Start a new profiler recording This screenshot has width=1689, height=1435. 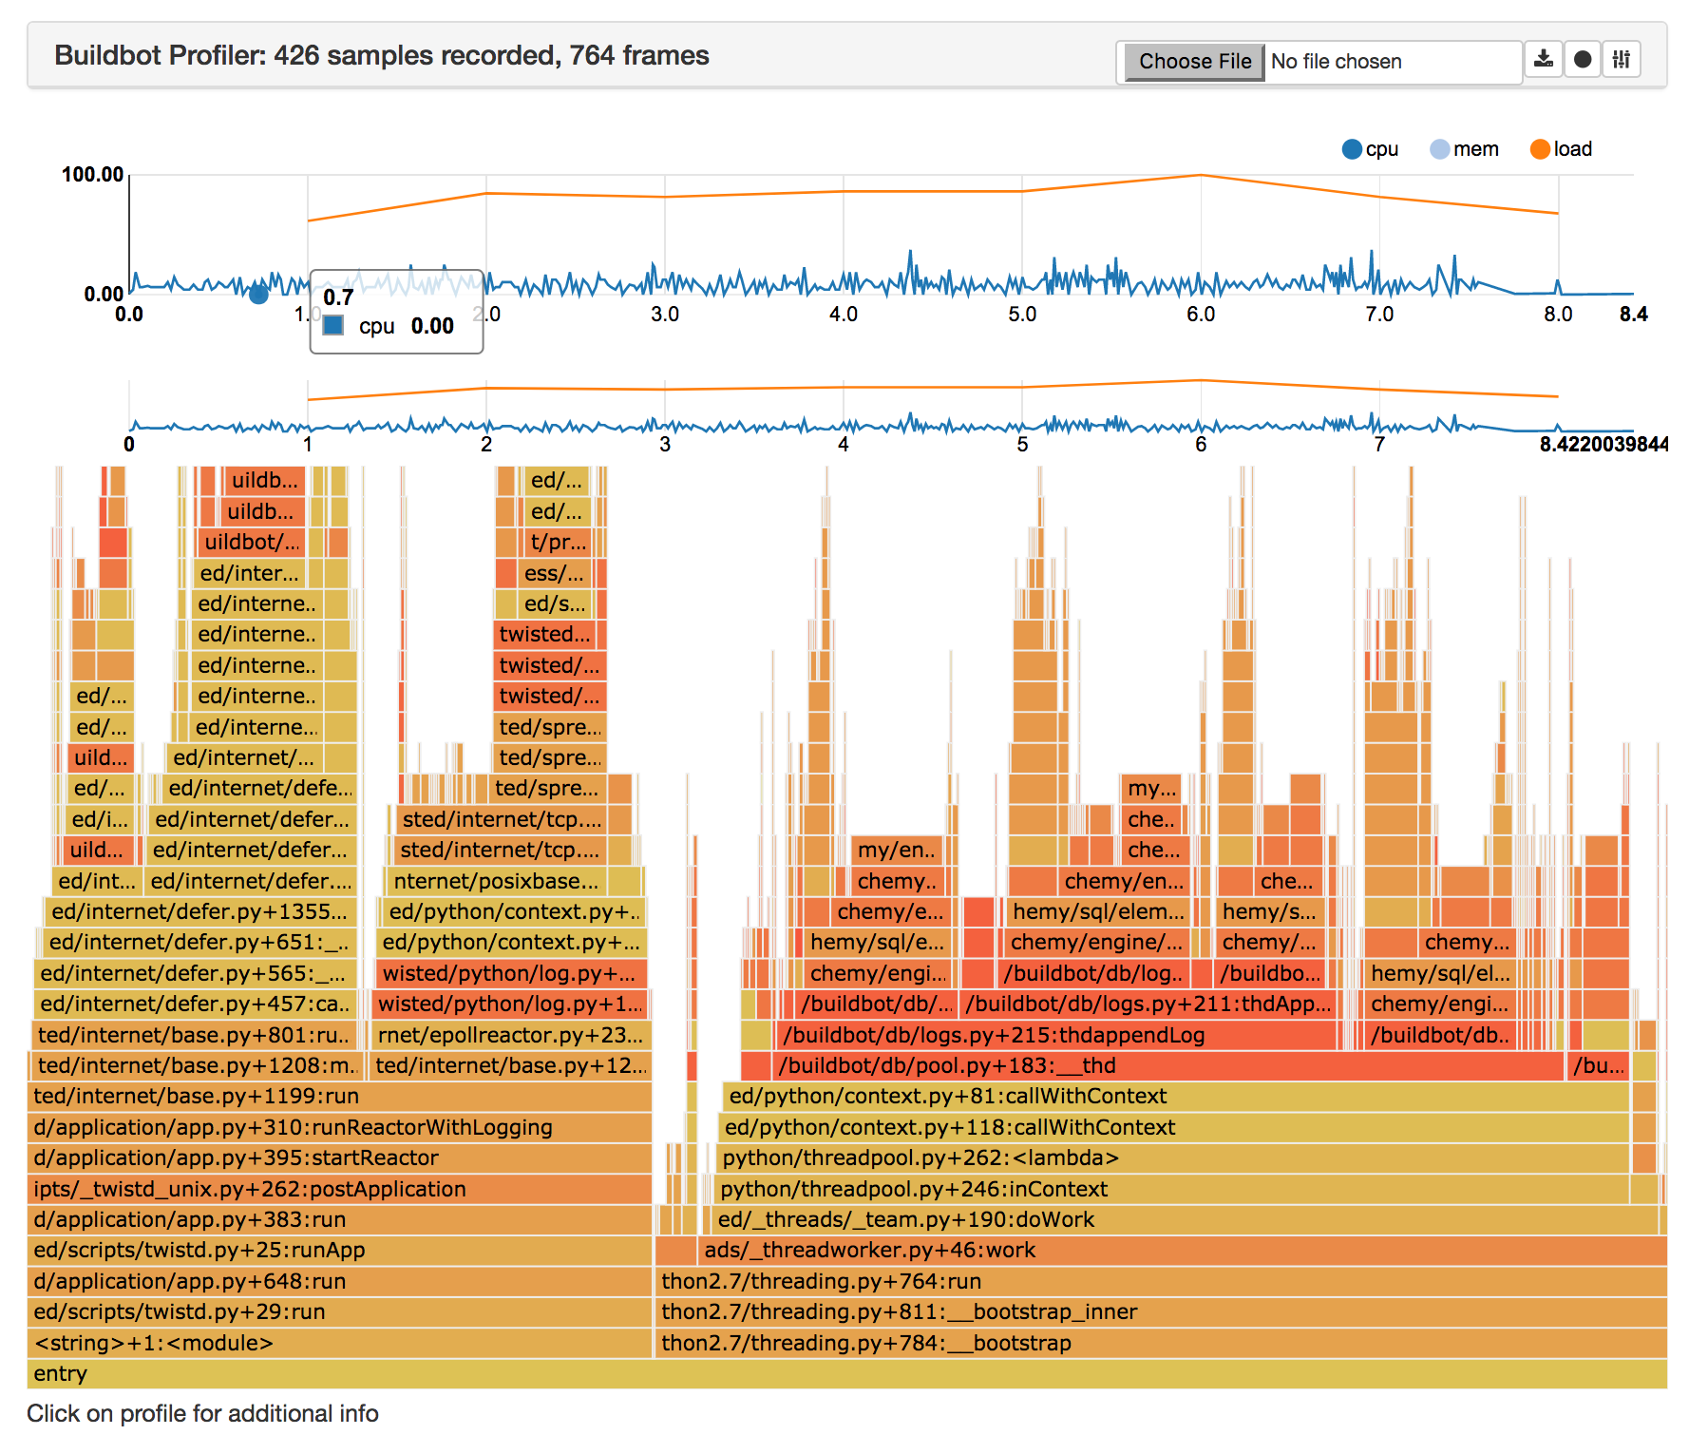(x=1582, y=58)
